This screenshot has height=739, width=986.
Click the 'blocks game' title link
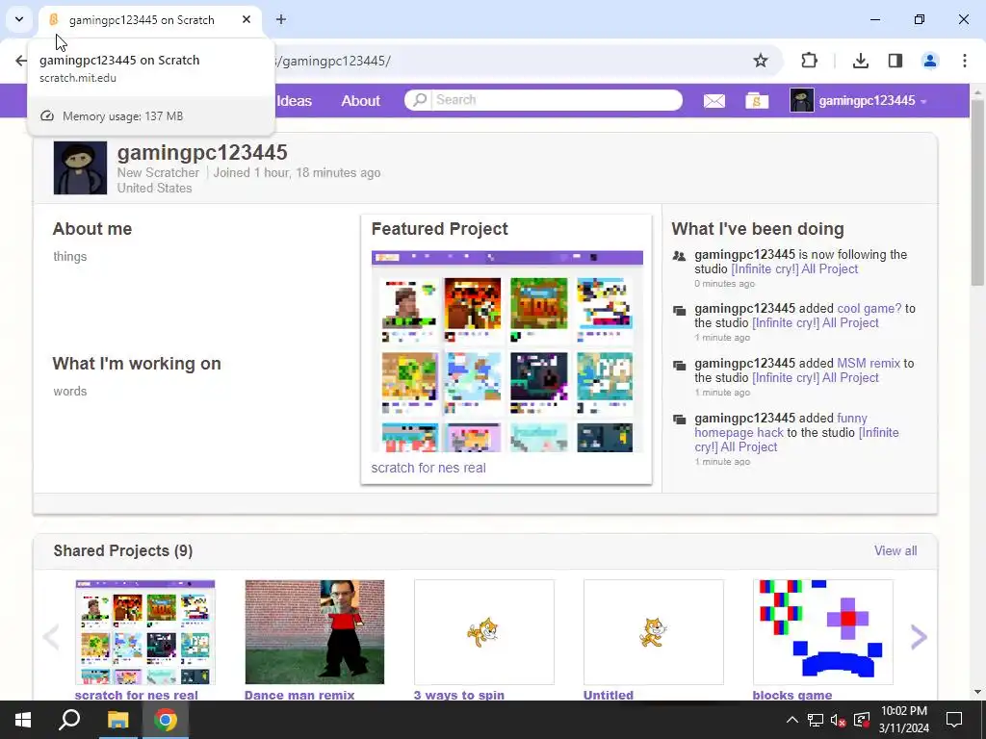[792, 695]
